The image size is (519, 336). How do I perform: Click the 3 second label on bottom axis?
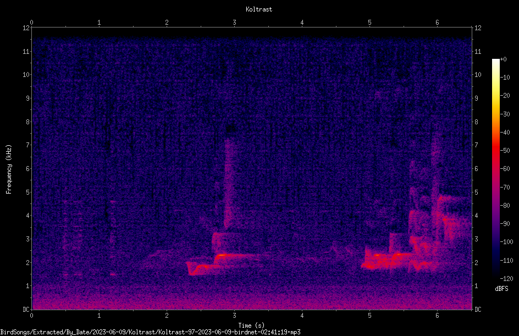coord(234,316)
